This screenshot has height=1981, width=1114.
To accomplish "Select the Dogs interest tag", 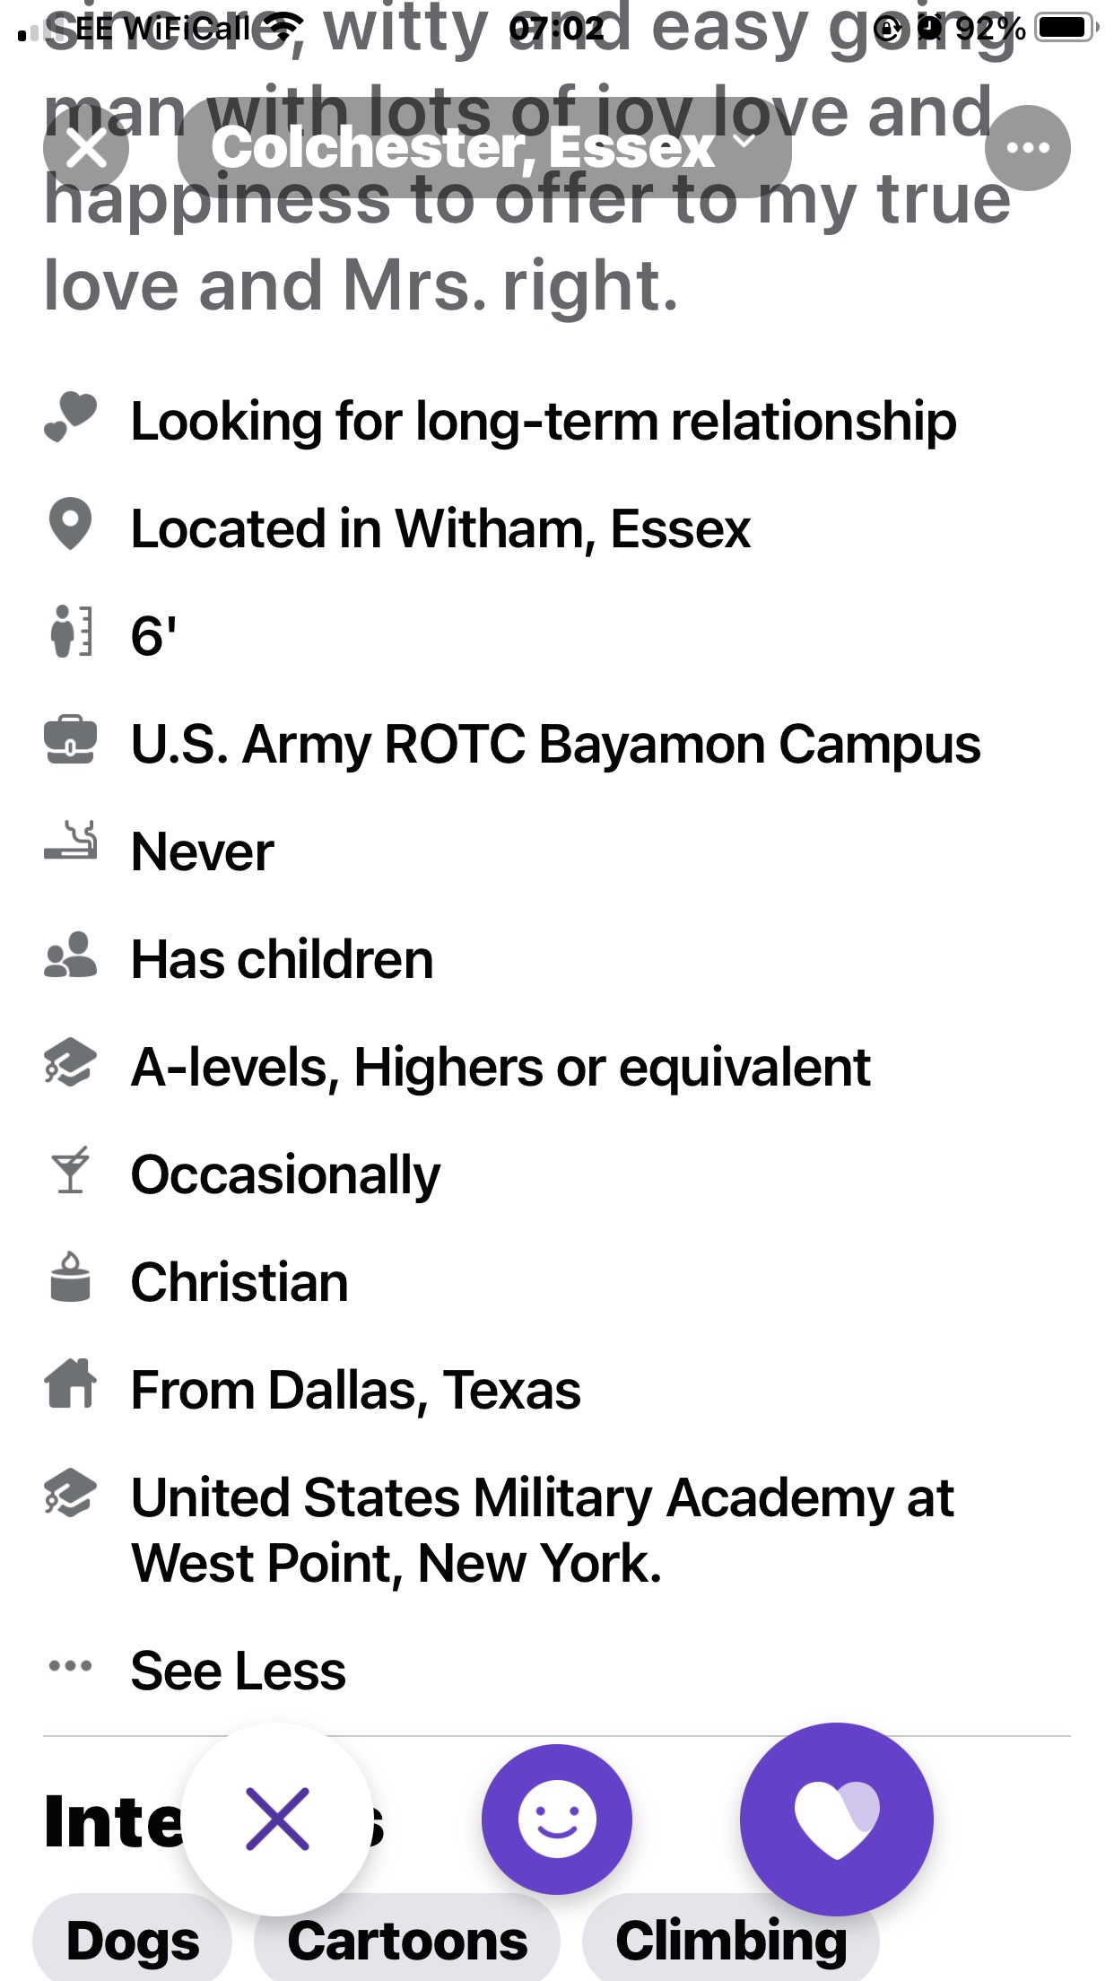I will coord(133,1940).
